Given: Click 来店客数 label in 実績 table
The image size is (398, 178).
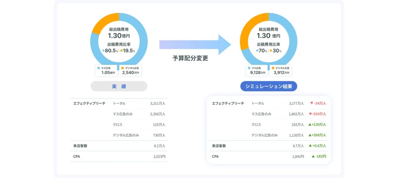Looking at the screenshot, I should pyautogui.click(x=80, y=146).
